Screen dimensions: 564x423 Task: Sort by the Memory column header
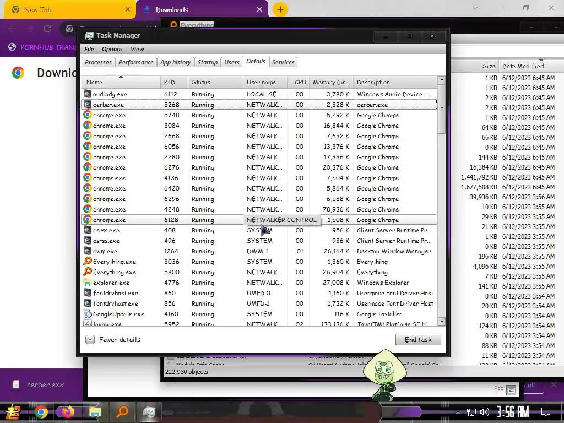[331, 82]
